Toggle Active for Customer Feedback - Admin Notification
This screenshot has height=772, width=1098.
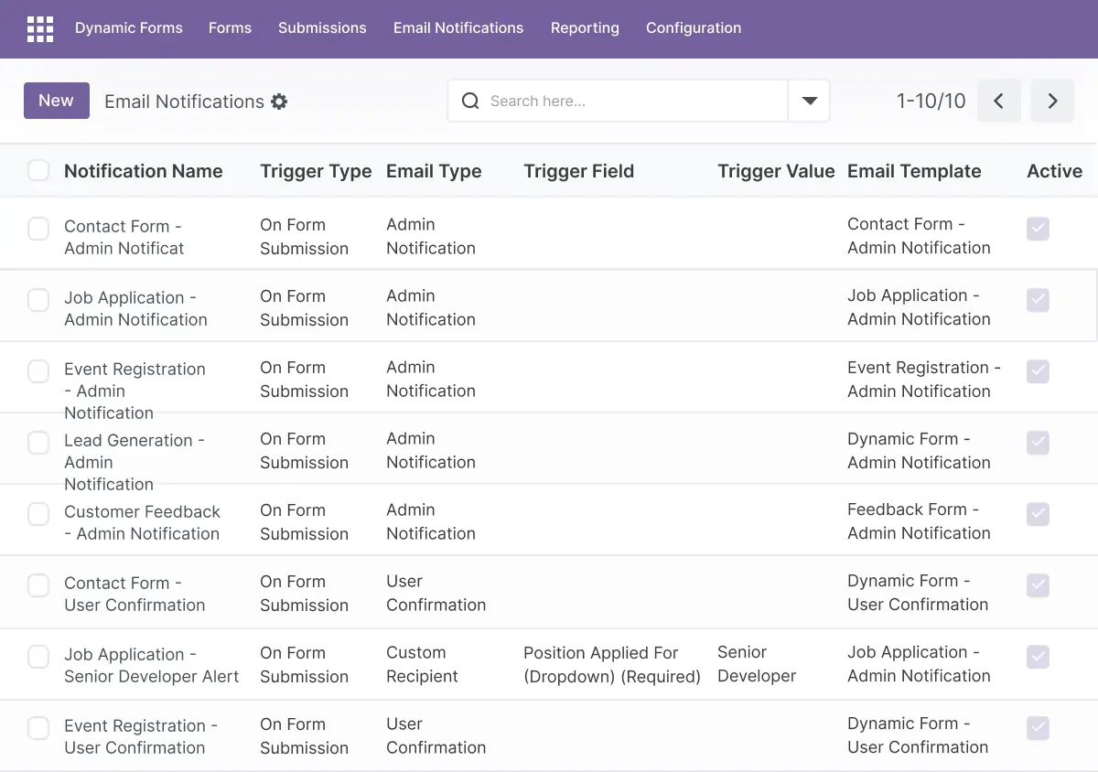1038,514
